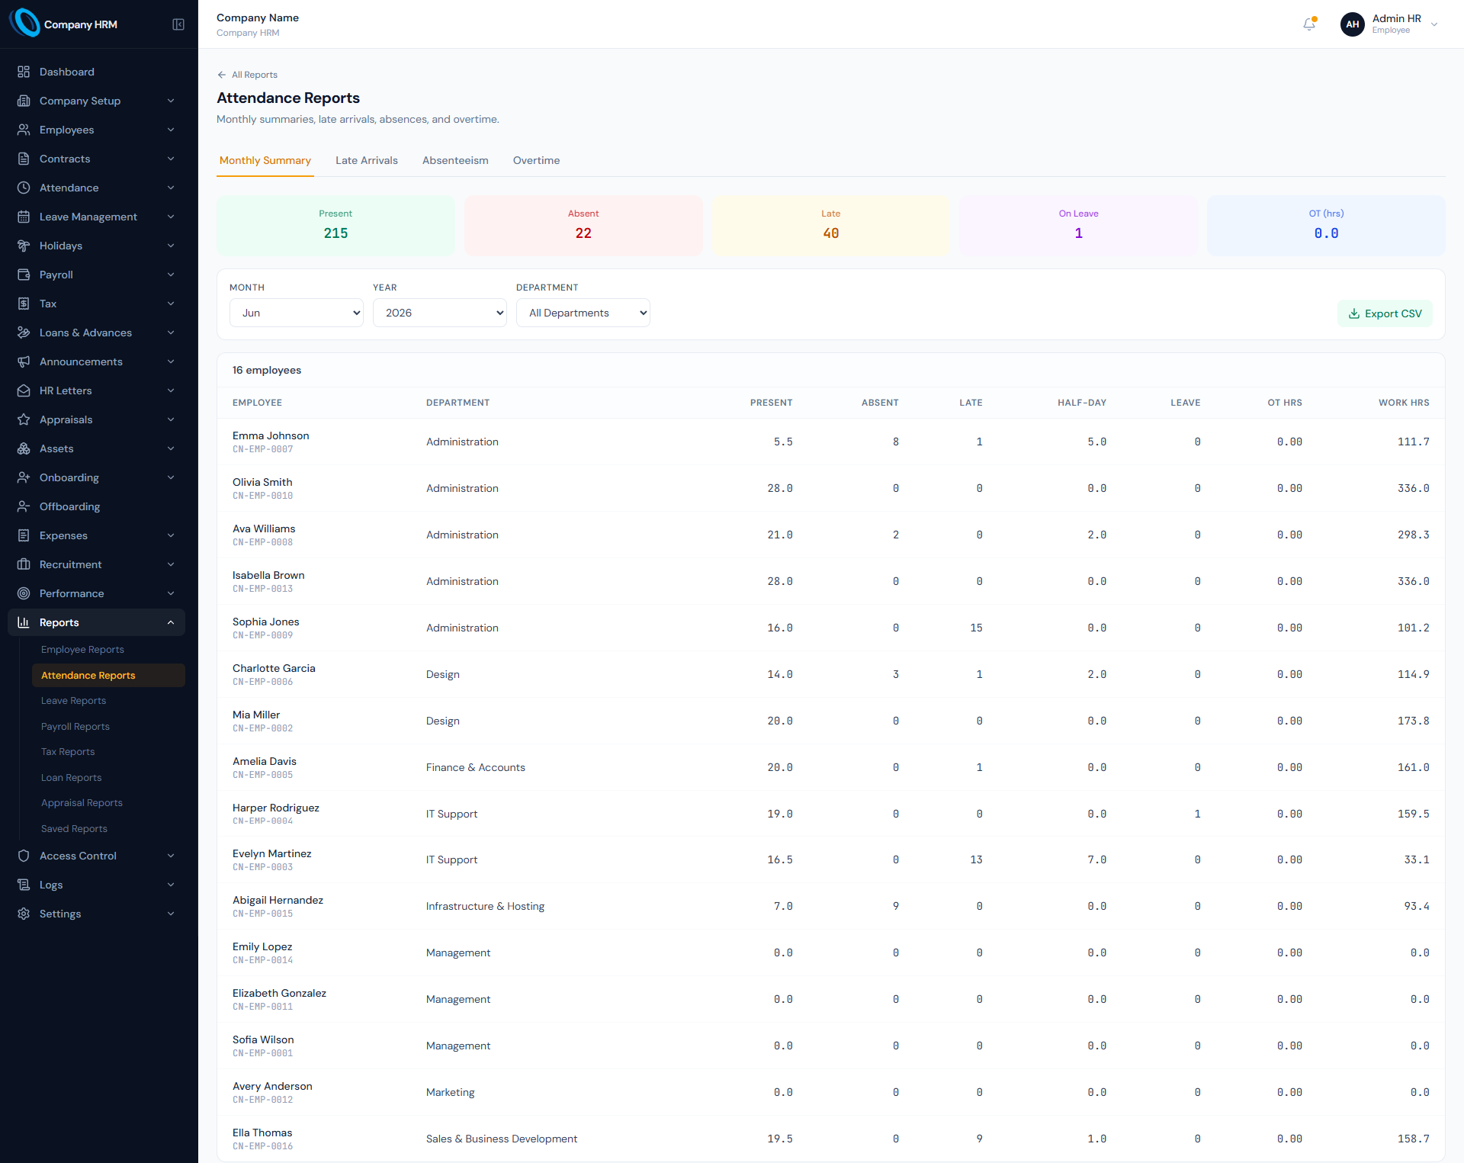Open Employee Reports submenu item
This screenshot has width=1464, height=1163.
click(x=82, y=650)
